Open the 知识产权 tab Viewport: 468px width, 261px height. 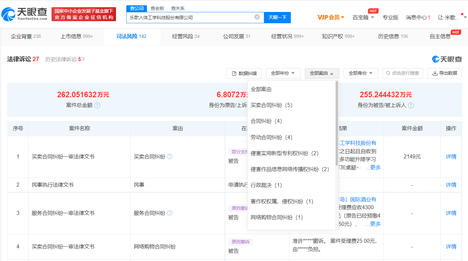coord(338,37)
